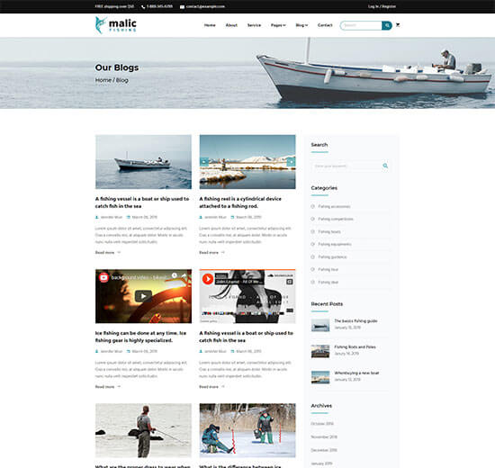Open 'The basics fishing guide' recent post
The image size is (495, 468).
355,320
